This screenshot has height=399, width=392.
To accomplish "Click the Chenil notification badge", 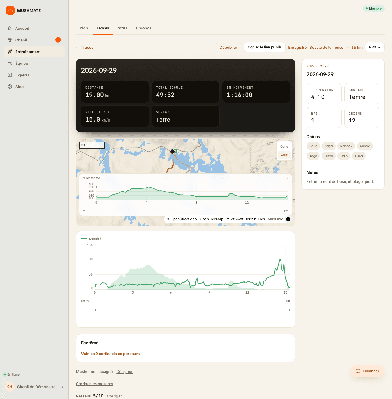I will point(58,40).
